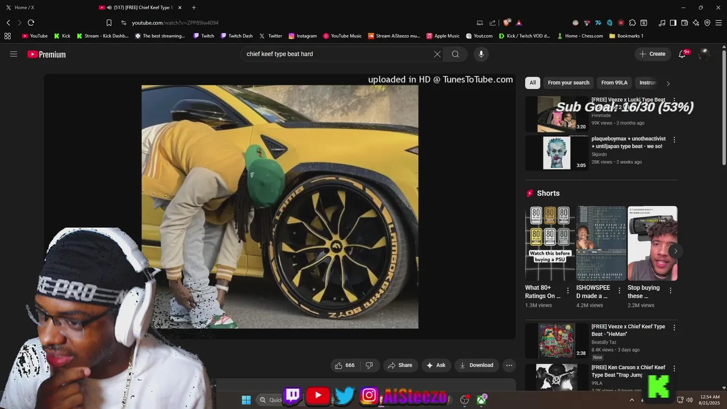Open Leo AI sparkle icon
The image size is (727, 409).
coord(696,23)
